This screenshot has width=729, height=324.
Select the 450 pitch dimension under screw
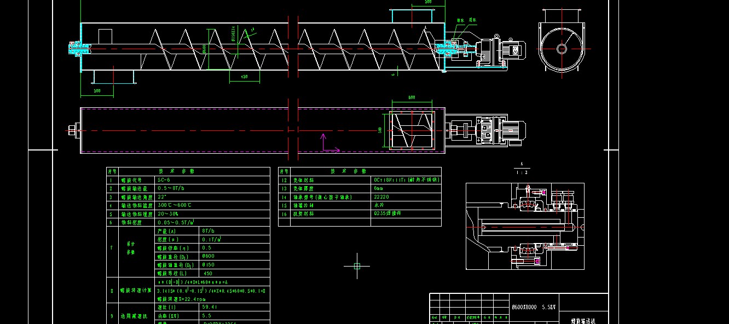pyautogui.click(x=244, y=77)
